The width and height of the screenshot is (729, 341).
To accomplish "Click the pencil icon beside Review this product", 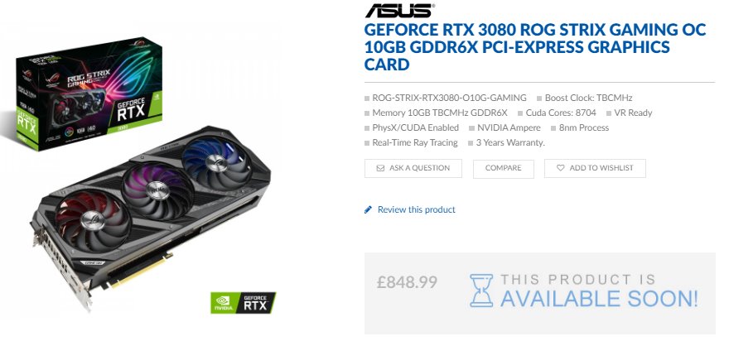I will pos(368,209).
